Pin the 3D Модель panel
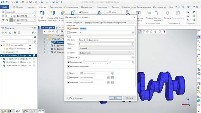The height and width of the screenshot is (113, 201). 32,28
